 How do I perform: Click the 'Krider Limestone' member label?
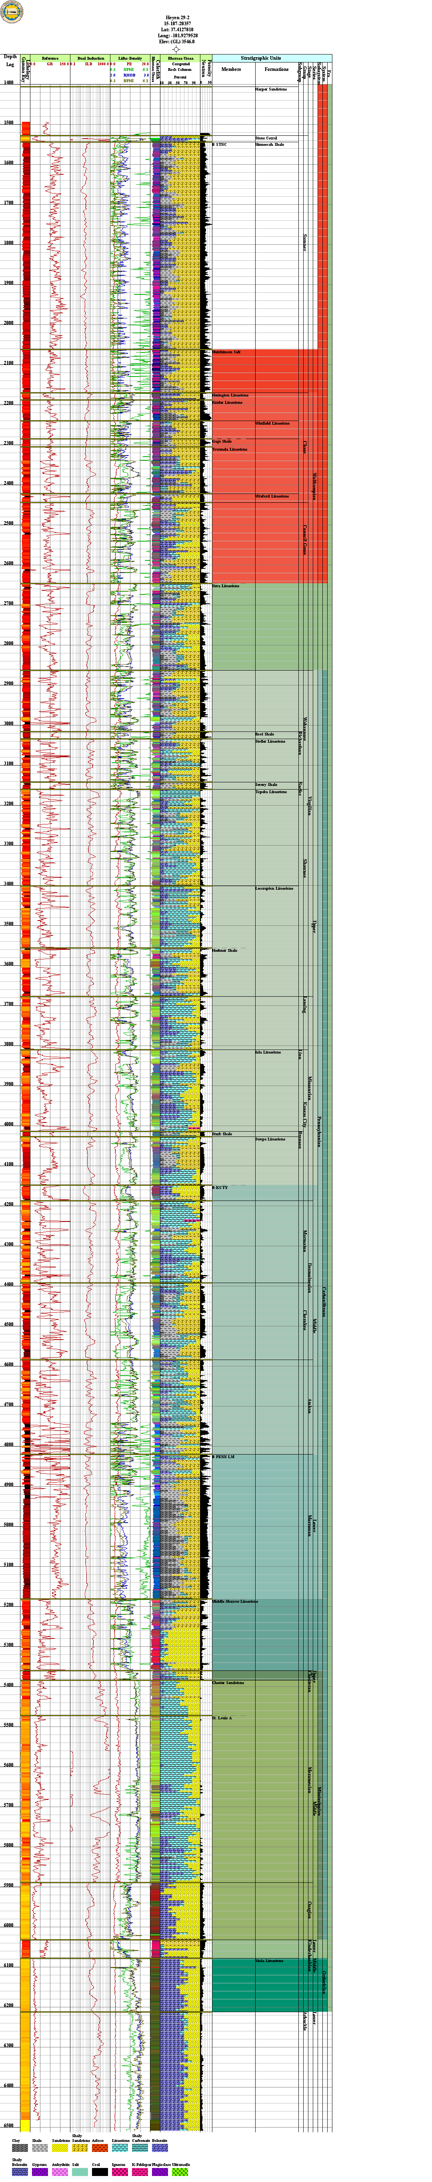[228, 402]
